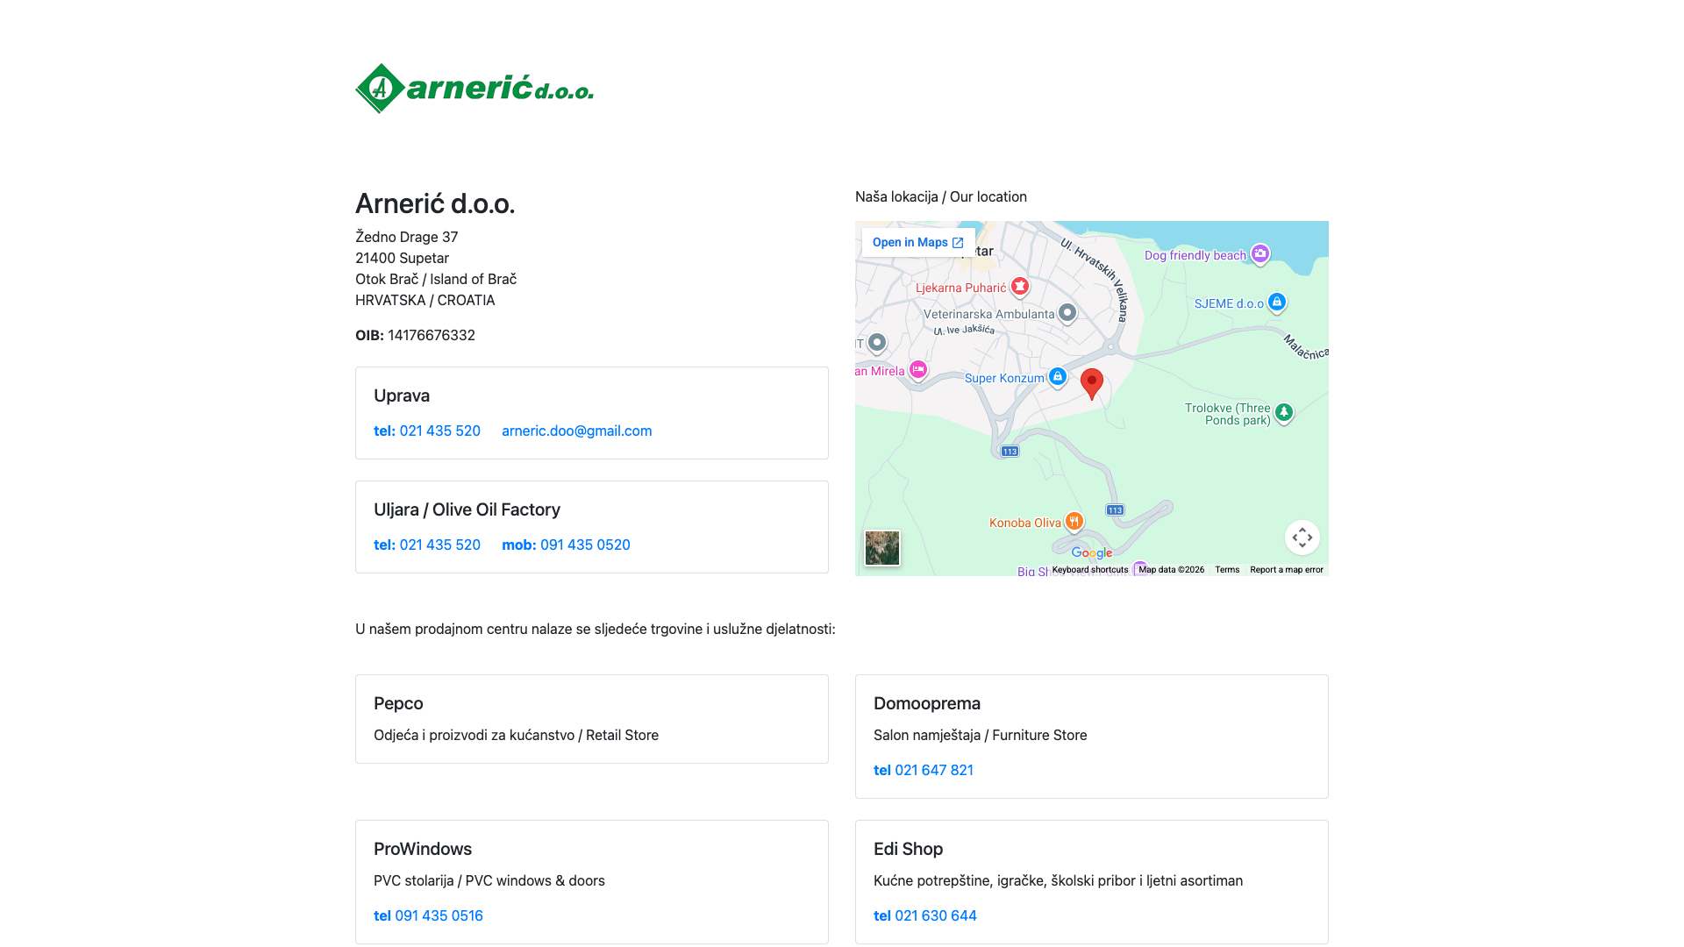The width and height of the screenshot is (1684, 947).
Task: Click the red location pin on map
Action: tap(1092, 384)
